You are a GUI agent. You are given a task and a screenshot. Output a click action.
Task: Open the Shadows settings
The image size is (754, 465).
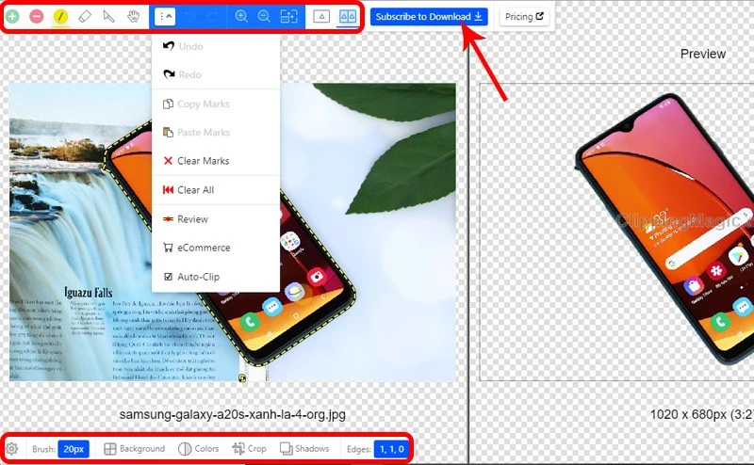[x=304, y=449]
